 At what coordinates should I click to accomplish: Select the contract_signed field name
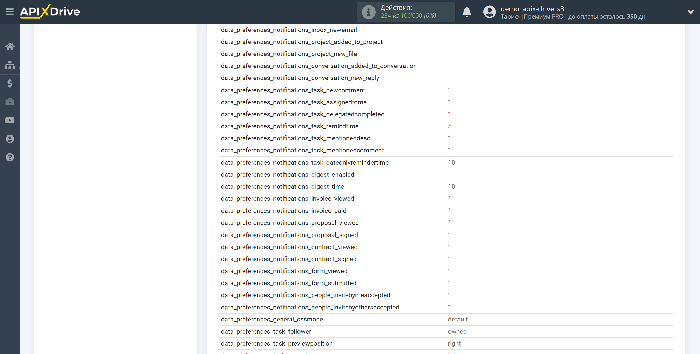(x=288, y=259)
